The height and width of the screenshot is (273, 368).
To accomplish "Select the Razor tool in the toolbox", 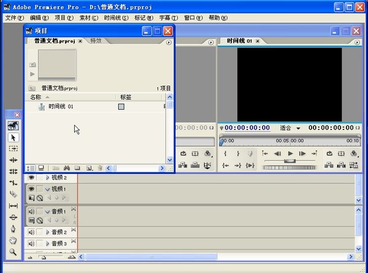I will 13,194.
